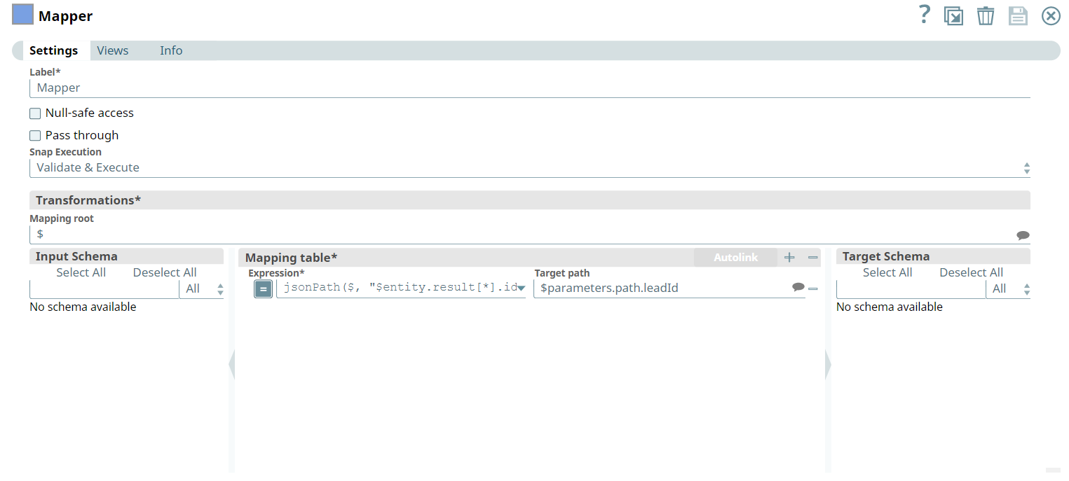1069x481 pixels.
Task: Click Select All in Target Schema
Action: pos(887,272)
